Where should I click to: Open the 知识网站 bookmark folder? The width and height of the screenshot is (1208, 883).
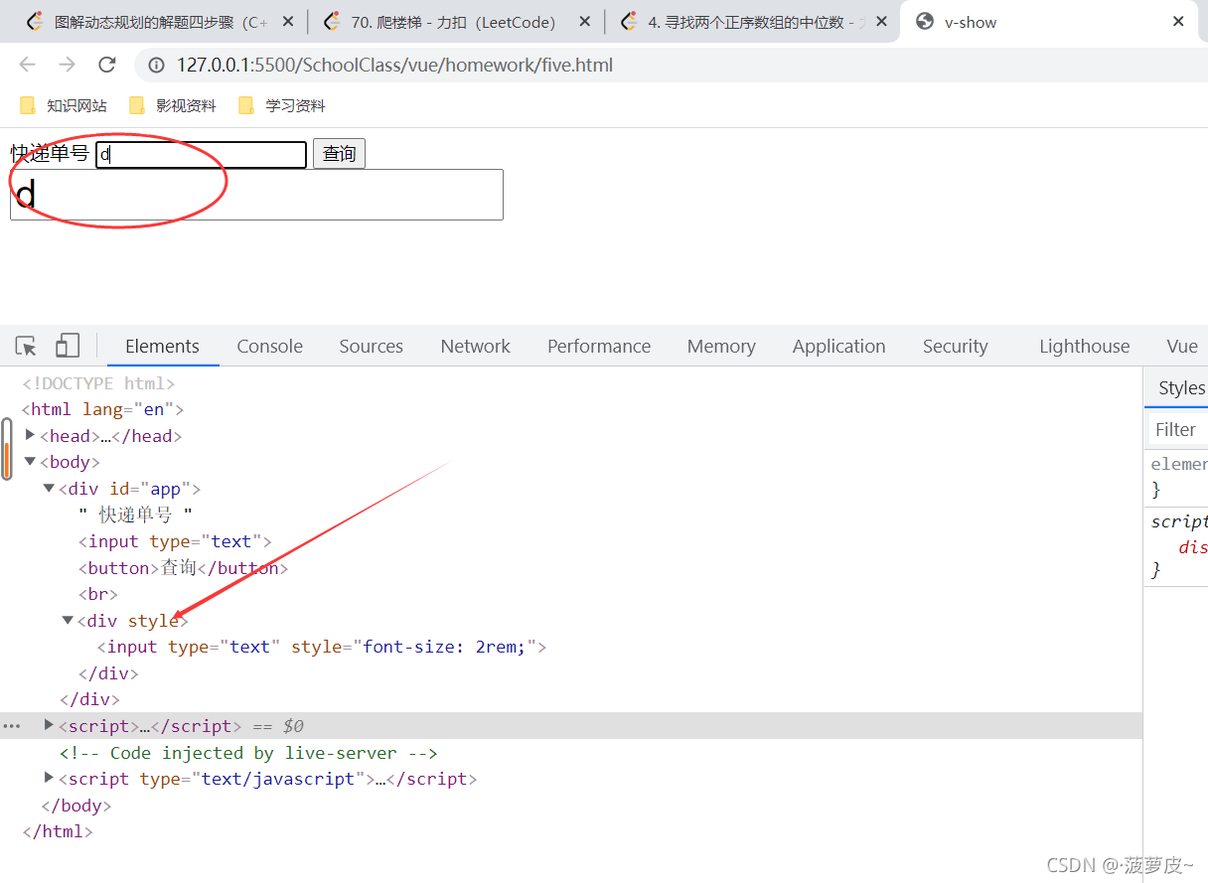coord(64,105)
